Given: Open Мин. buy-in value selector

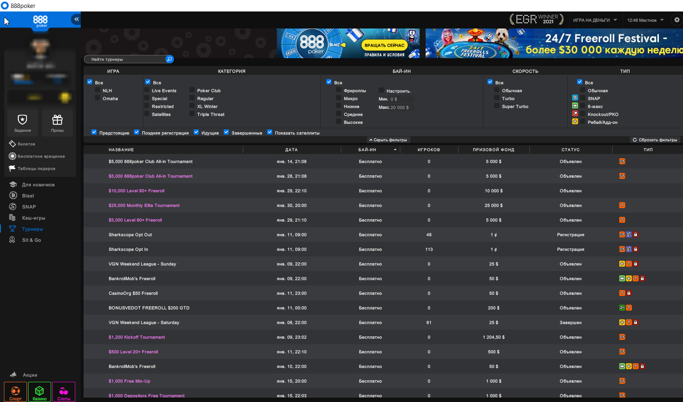Looking at the screenshot, I should click(x=401, y=99).
